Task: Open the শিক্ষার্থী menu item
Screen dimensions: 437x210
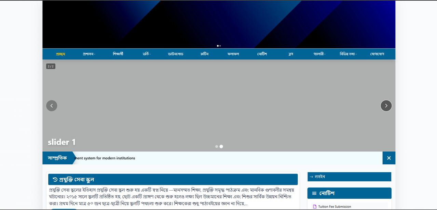Action: (118, 54)
